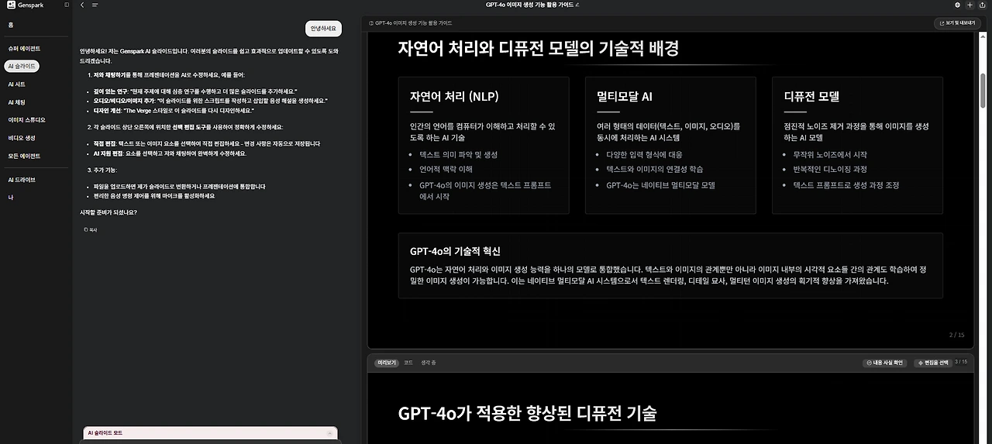Click the GPT-4o는 네이티브 멀티모달 모델 bullet
992x444 pixels.
tap(660, 185)
